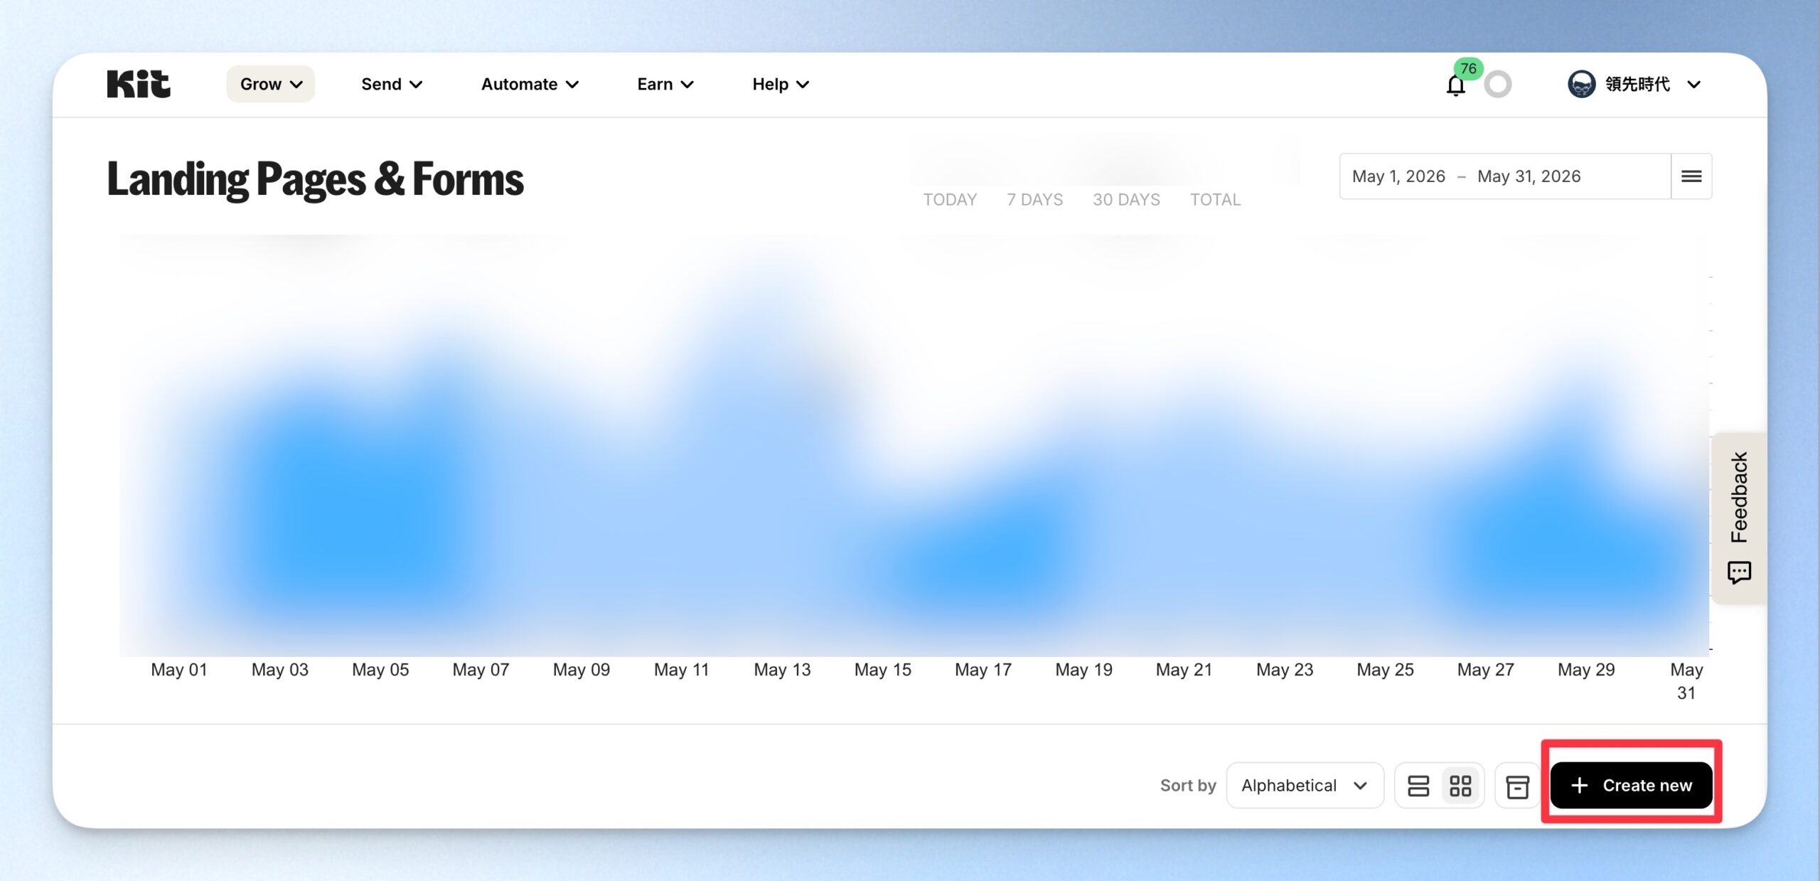Click the TOTAL time range link
The image size is (1820, 881).
point(1215,200)
